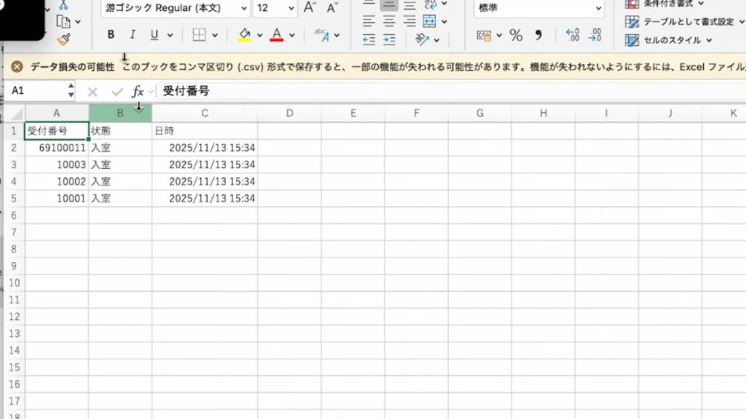Dismiss the data loss warning bar
This screenshot has width=746, height=419.
pyautogui.click(x=16, y=67)
